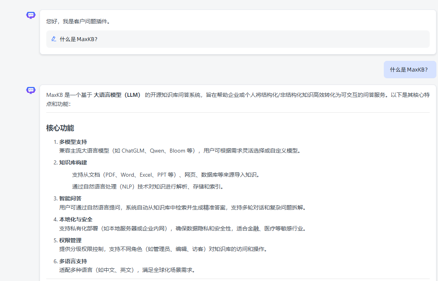The height and width of the screenshot is (281, 438).
Task: Click the "权限管理" list title
Action: [70, 240]
